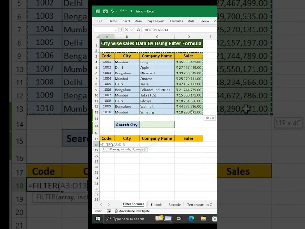Click the Undo arrow icon
This screenshot has width=305, height=229.
[x=112, y=11]
